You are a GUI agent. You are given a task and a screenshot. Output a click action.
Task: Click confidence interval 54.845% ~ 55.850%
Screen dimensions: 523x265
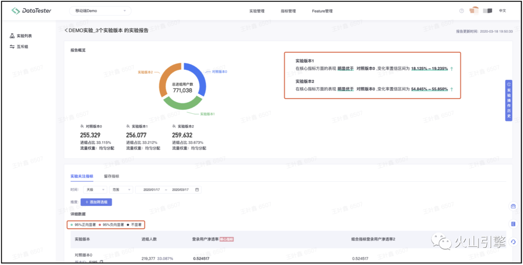(429, 89)
